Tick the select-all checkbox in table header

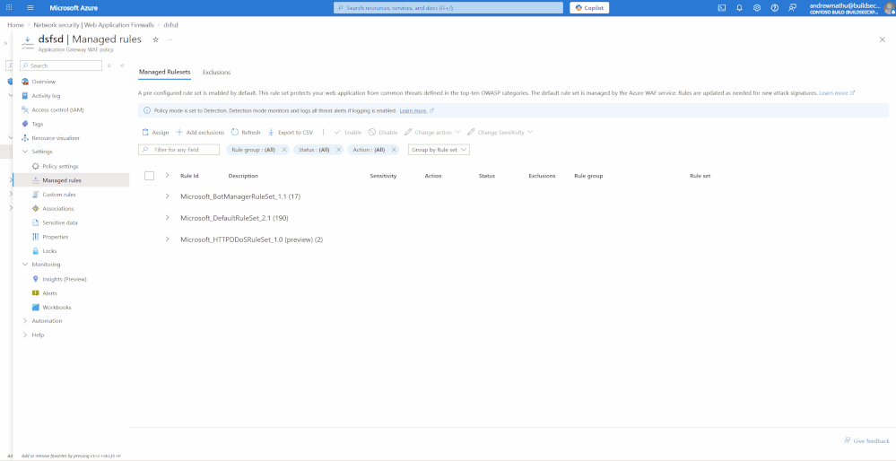click(x=149, y=176)
